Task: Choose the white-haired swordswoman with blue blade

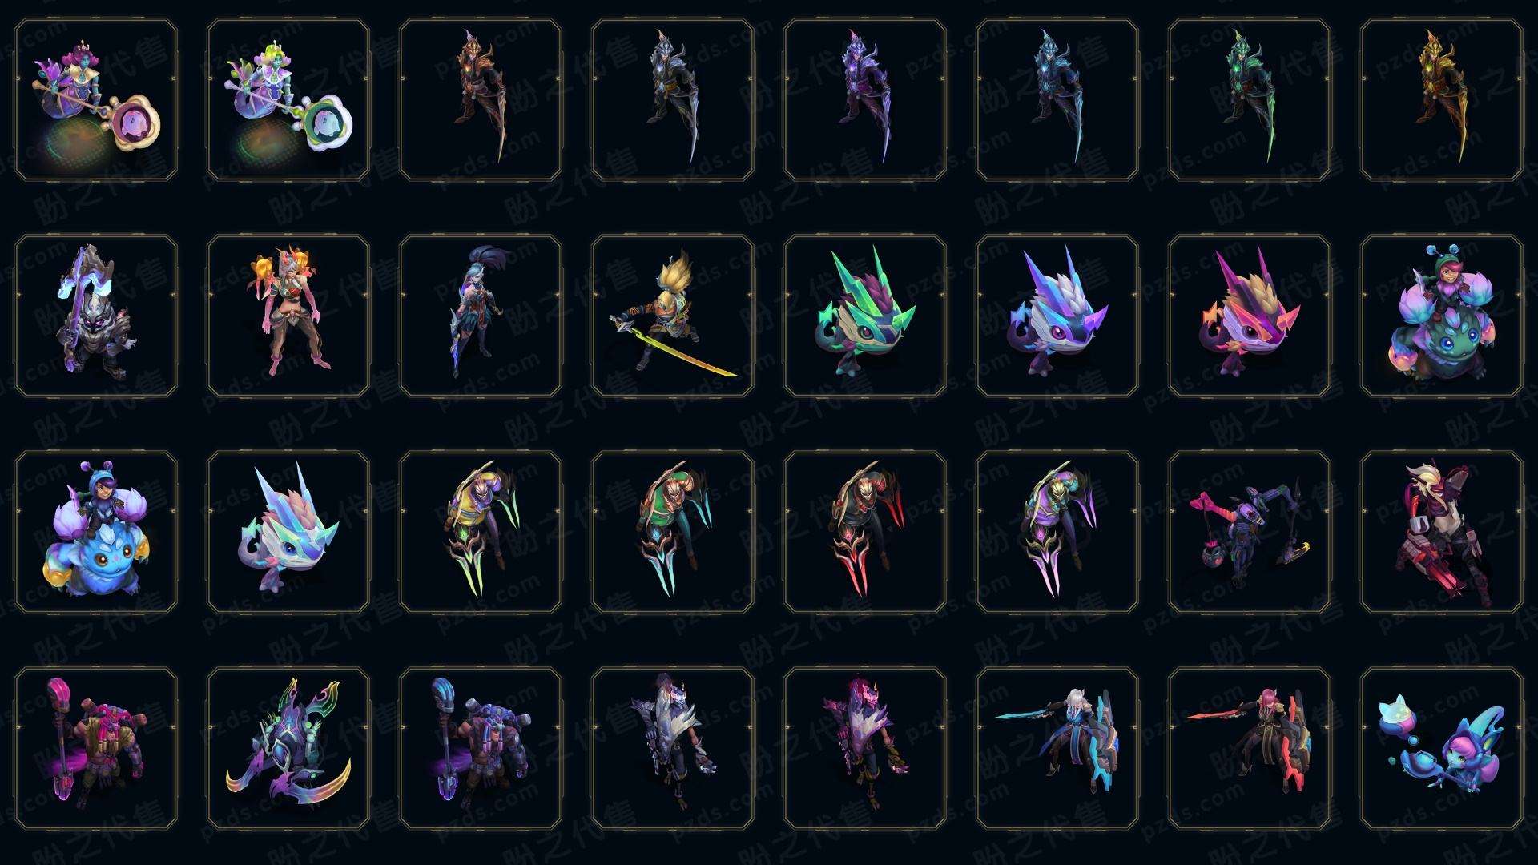Action: [x=1057, y=748]
